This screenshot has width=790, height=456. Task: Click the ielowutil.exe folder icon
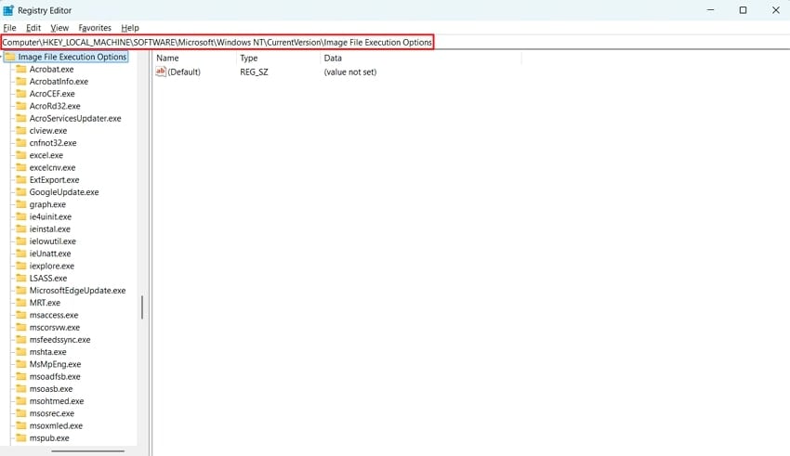[x=21, y=241]
